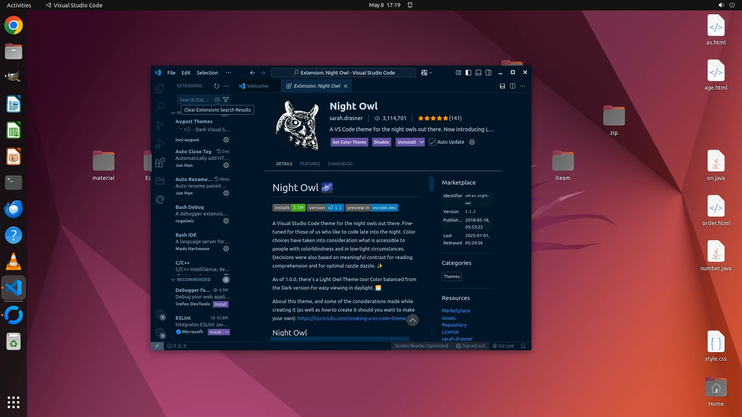This screenshot has width=742, height=417.
Task: Open the Uninstall dropdown arrow
Action: (x=422, y=142)
